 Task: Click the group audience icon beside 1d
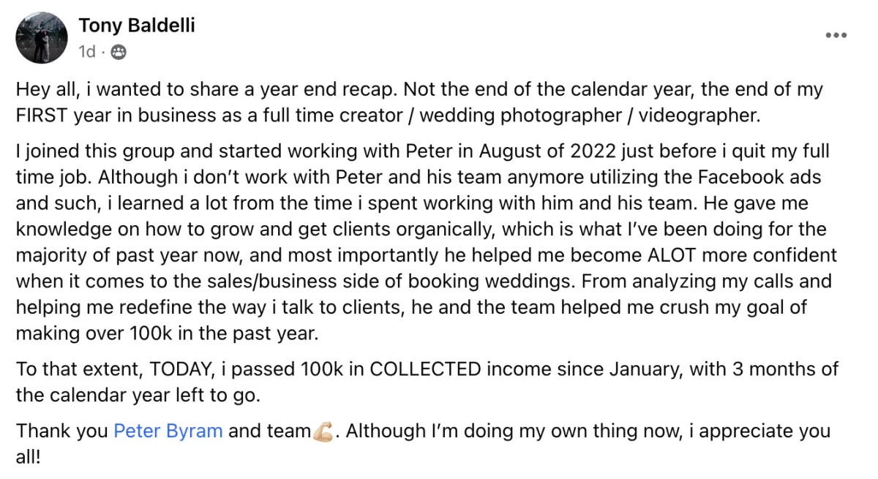[119, 52]
